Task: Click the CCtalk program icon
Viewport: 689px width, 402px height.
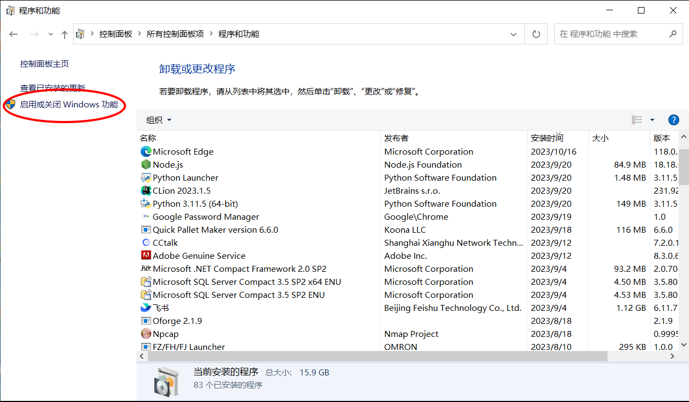Action: (146, 243)
